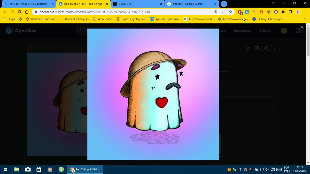Open the Camera app on the taskbar
The width and height of the screenshot is (310, 174).
click(x=28, y=169)
